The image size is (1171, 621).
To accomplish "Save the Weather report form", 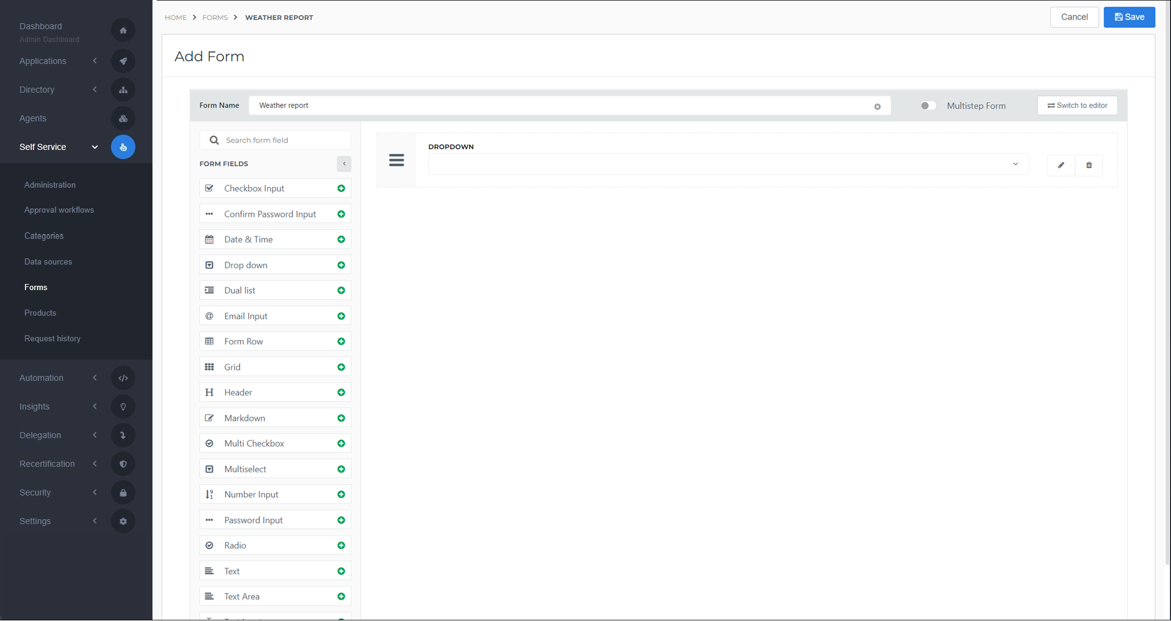I will click(x=1129, y=16).
